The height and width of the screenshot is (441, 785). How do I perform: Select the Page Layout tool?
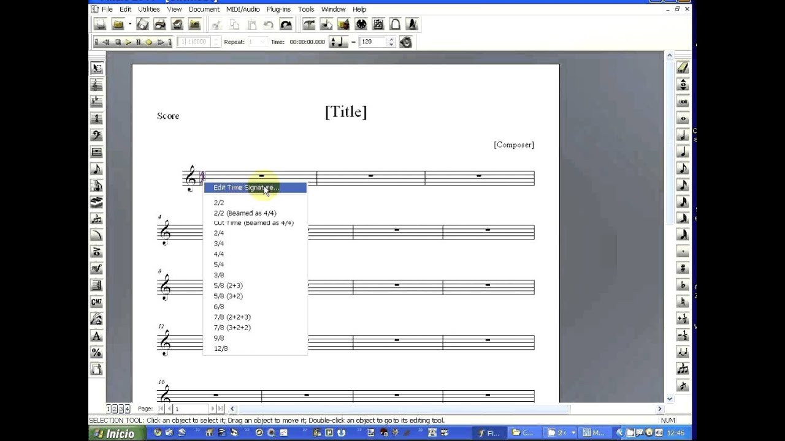coord(96,369)
